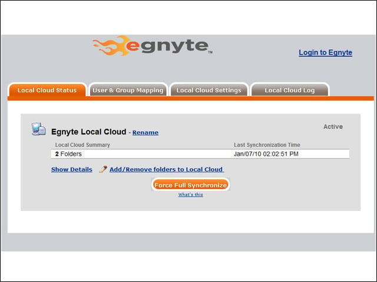Open the What's this help link
377x282 pixels.
tap(190, 194)
